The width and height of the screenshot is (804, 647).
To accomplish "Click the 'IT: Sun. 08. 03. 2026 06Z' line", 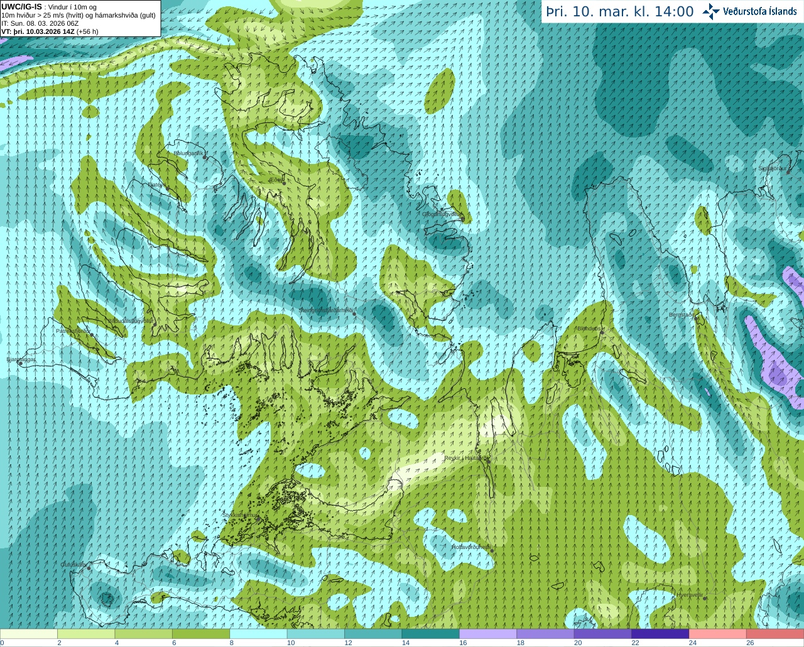I will [40, 23].
